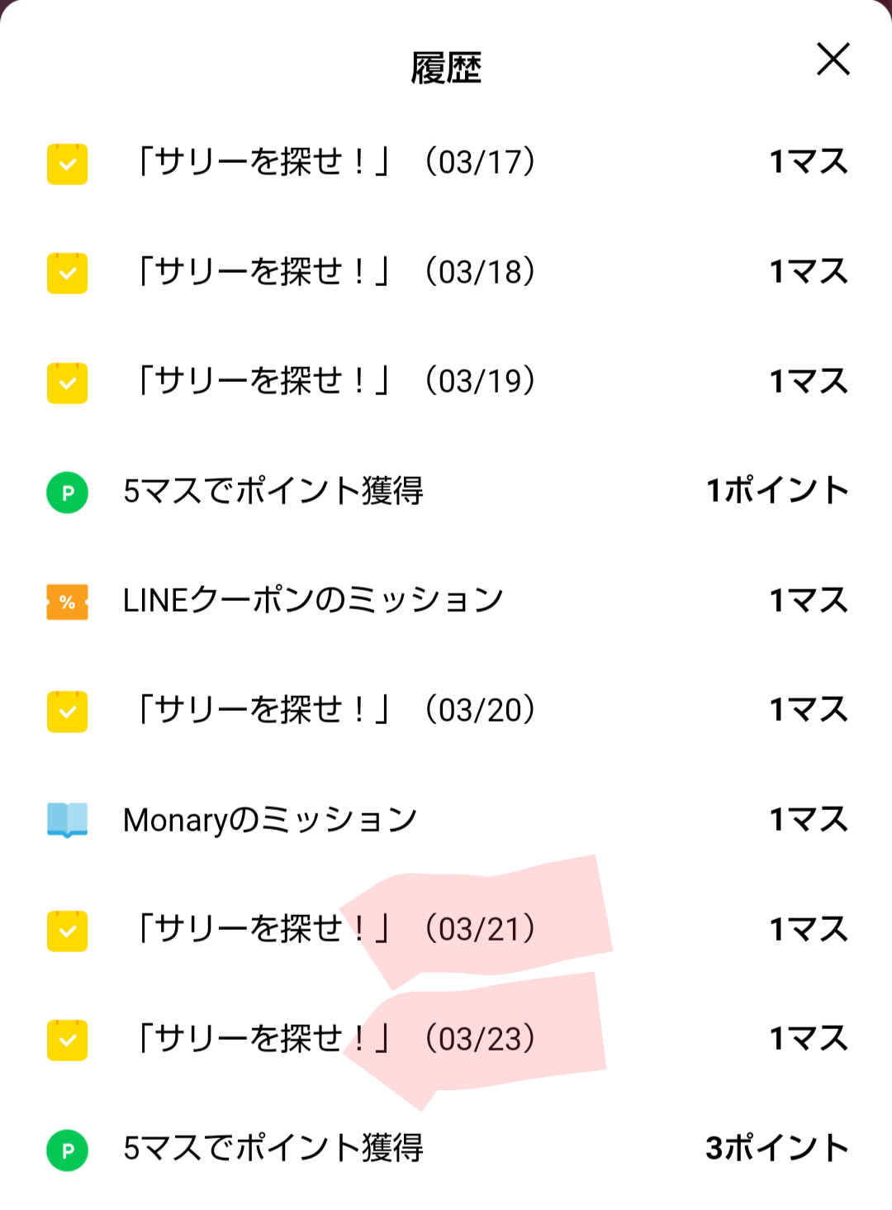Select the 「サリーを探せ！」(03/17) entry text
The image size is (892, 1210).
pyautogui.click(x=334, y=162)
